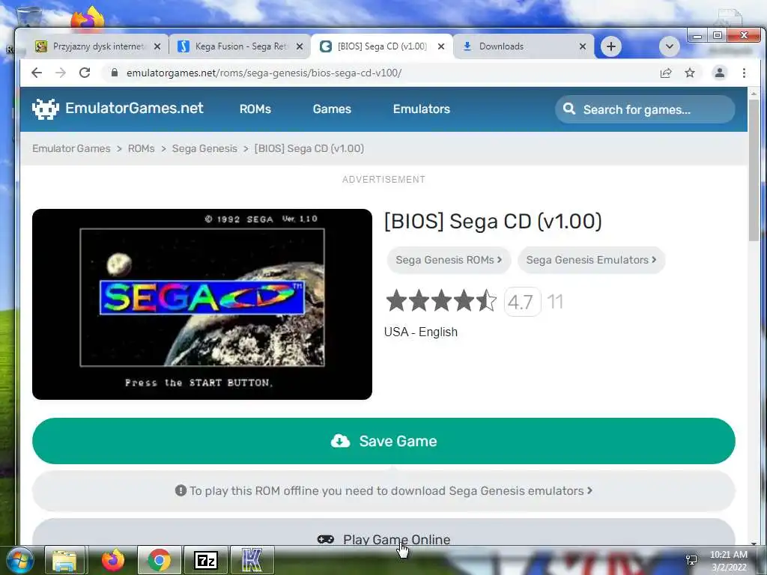This screenshot has height=575, width=767.
Task: Open 7-Zip from the taskbar
Action: pyautogui.click(x=205, y=560)
